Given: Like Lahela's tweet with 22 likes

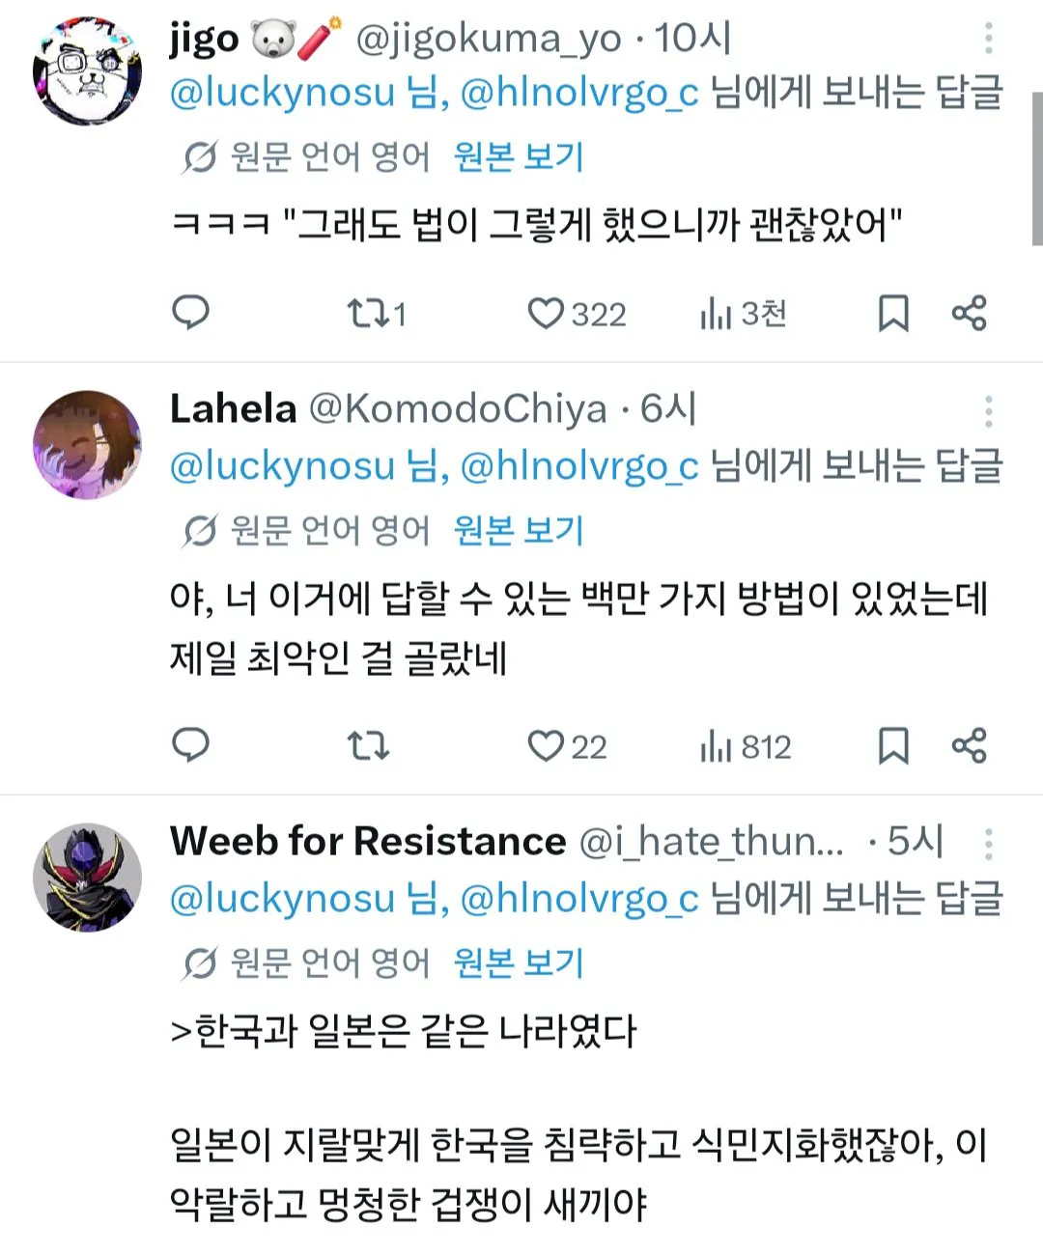Looking at the screenshot, I should click(546, 745).
